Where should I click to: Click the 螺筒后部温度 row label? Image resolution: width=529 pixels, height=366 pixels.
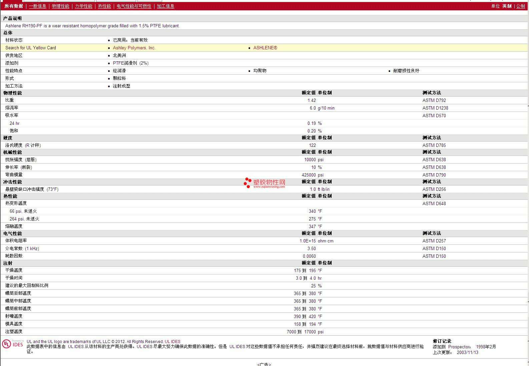18,293
